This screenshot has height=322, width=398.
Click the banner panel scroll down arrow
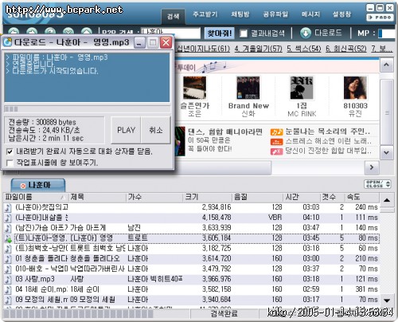386,152
